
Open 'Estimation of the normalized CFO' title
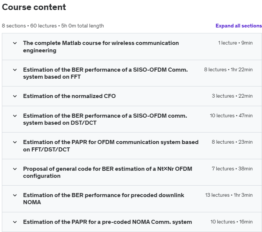69,96
